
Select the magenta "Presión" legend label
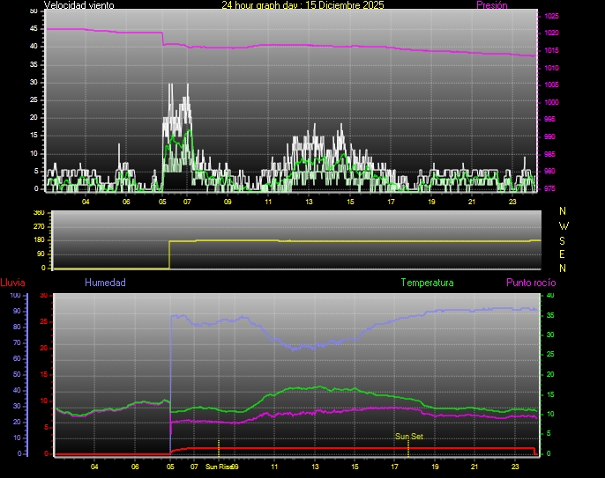(x=491, y=5)
